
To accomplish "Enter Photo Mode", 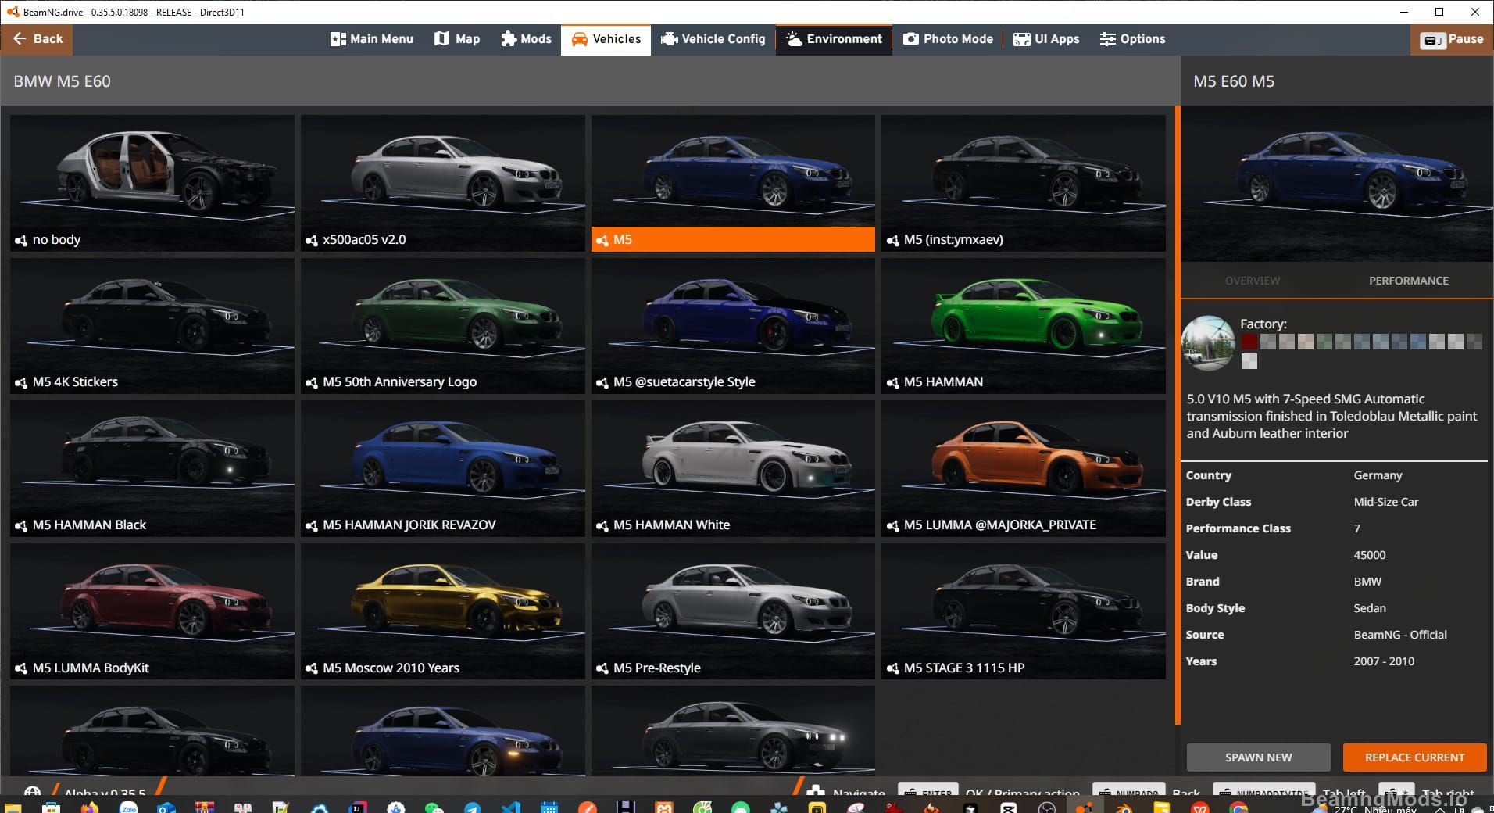I will click(948, 39).
